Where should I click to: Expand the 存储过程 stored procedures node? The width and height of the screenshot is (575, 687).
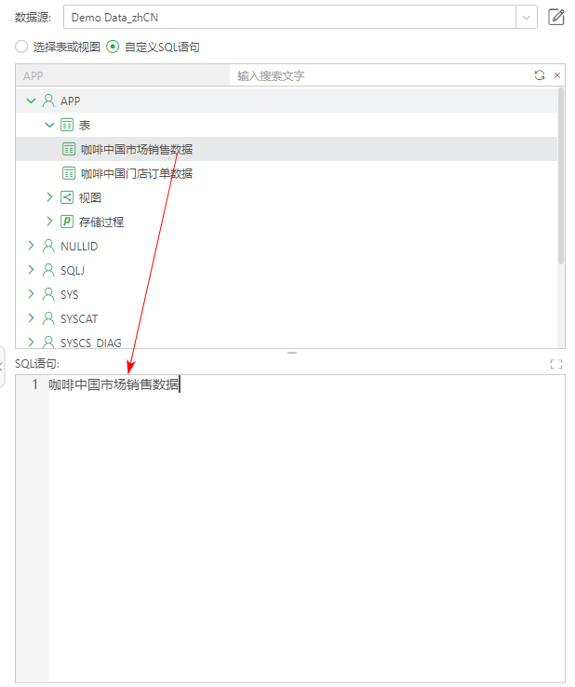[49, 222]
